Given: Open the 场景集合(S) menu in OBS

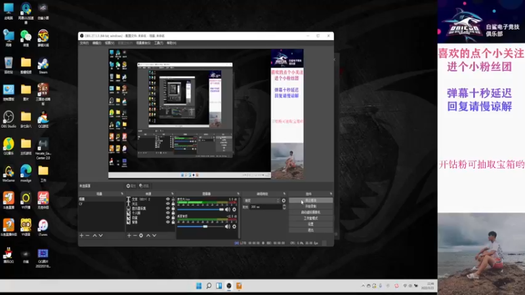Looking at the screenshot, I should point(143,43).
